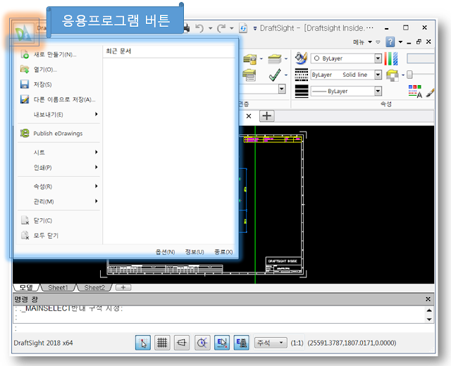Viewport: 451px width, 366px height.
Task: Open quick access toolbar customize arrow
Action: click(x=255, y=29)
